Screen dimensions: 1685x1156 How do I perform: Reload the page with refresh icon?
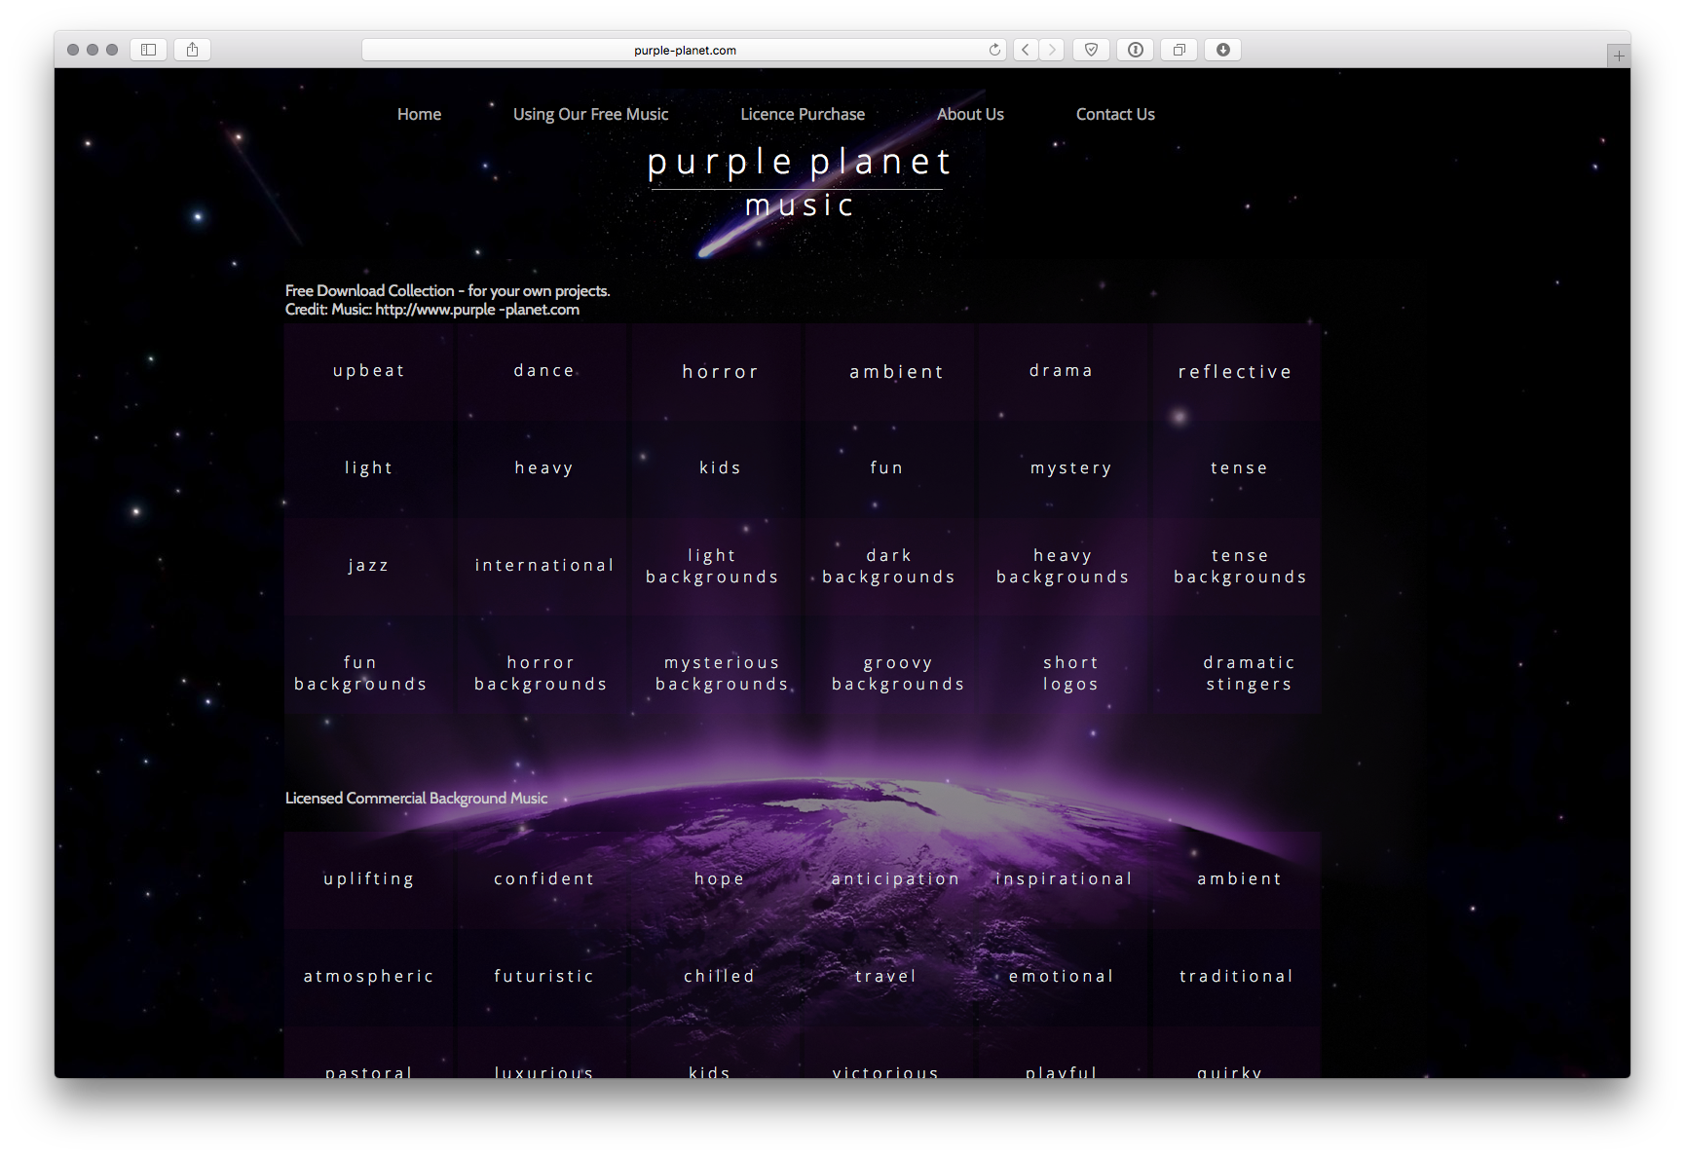point(993,50)
